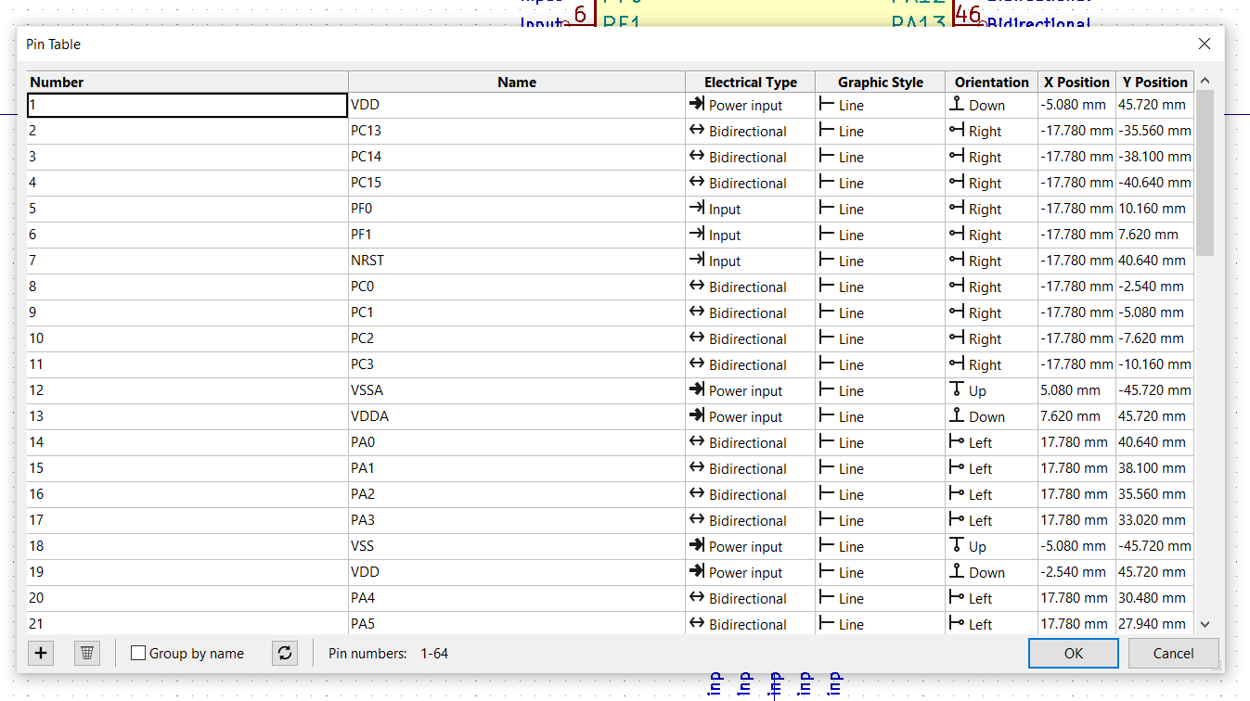The width and height of the screenshot is (1250, 701).
Task: Select the Number cell of pin 1
Action: [x=187, y=105]
